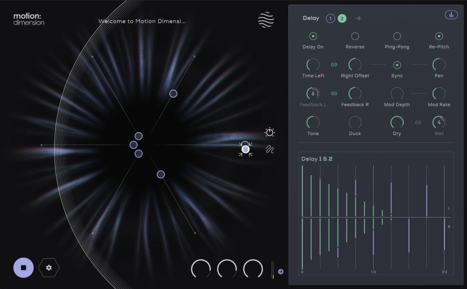Toggle the Re-Pitch switch
Image resolution: width=467 pixels, height=289 pixels.
click(x=438, y=36)
